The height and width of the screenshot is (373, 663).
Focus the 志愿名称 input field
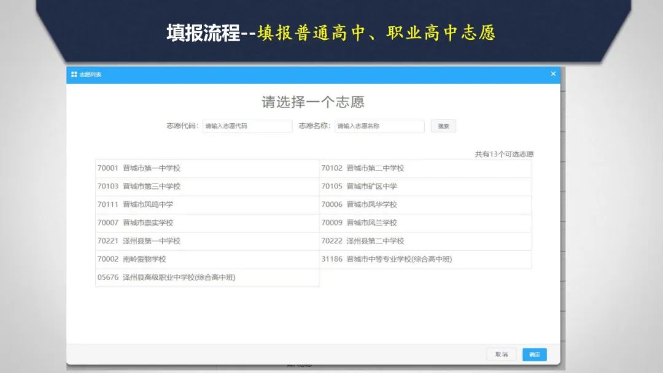point(379,126)
